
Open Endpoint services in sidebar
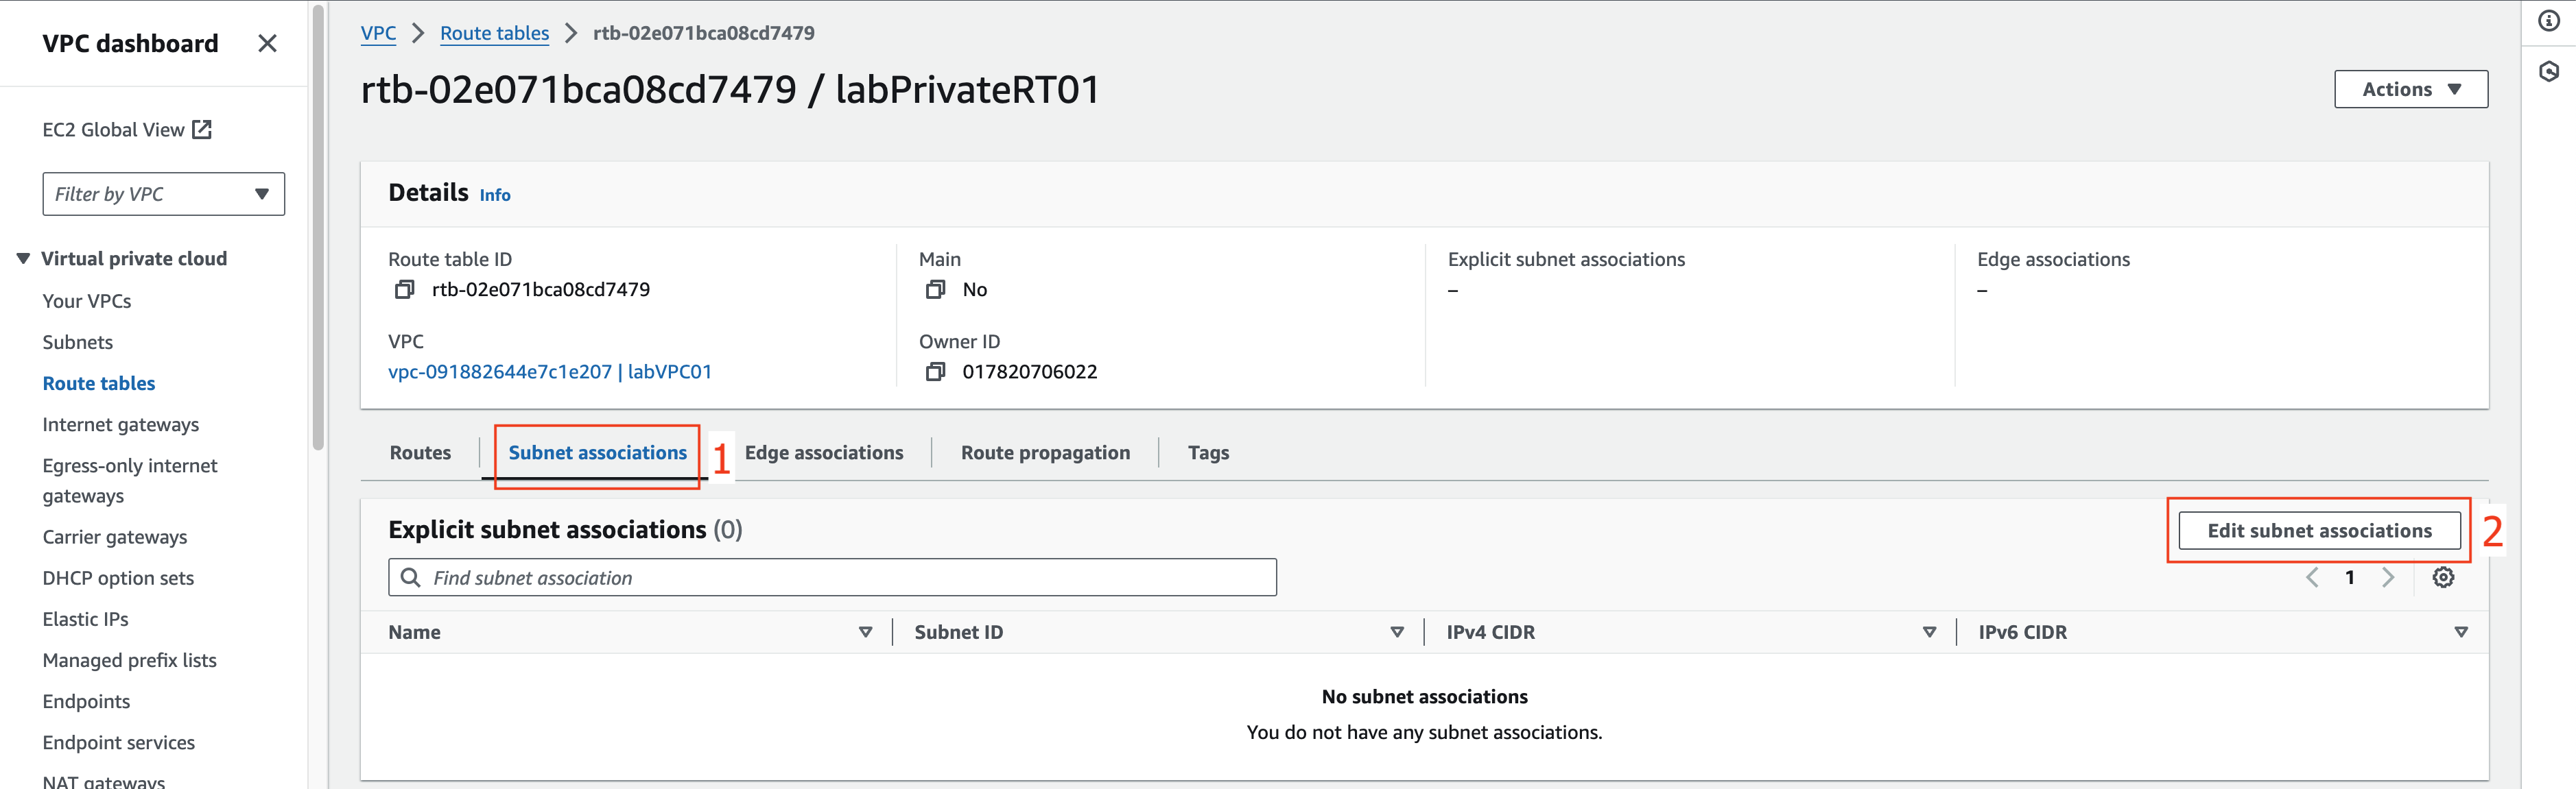pyautogui.click(x=119, y=742)
